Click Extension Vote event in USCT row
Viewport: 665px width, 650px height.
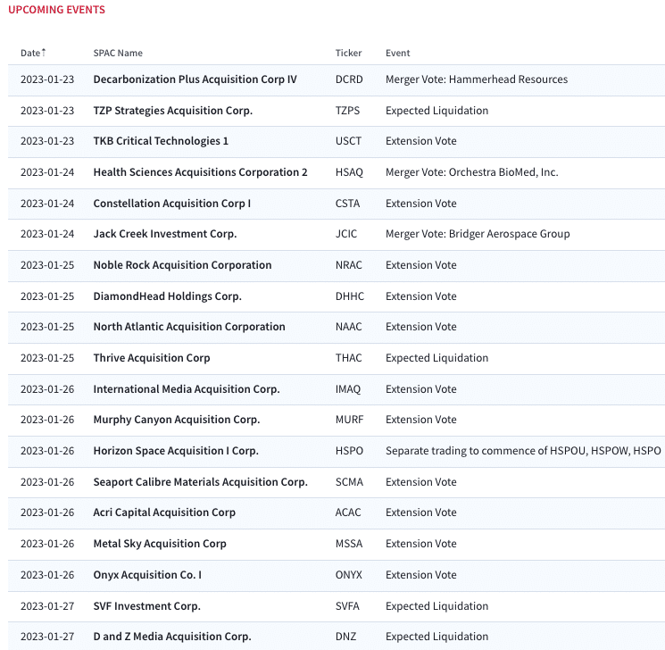(x=420, y=141)
